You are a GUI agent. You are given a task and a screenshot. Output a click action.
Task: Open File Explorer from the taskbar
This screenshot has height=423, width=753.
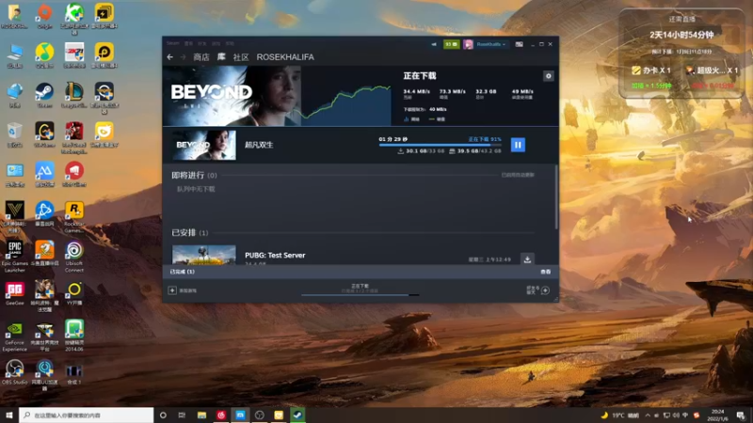201,415
